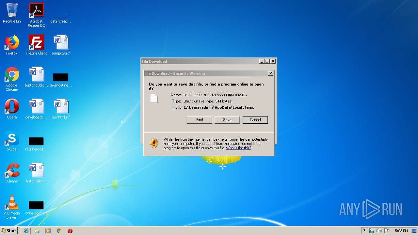Screen dimensions: 418x235
Task: Click the 5:02 PM clock
Action: coord(401,231)
